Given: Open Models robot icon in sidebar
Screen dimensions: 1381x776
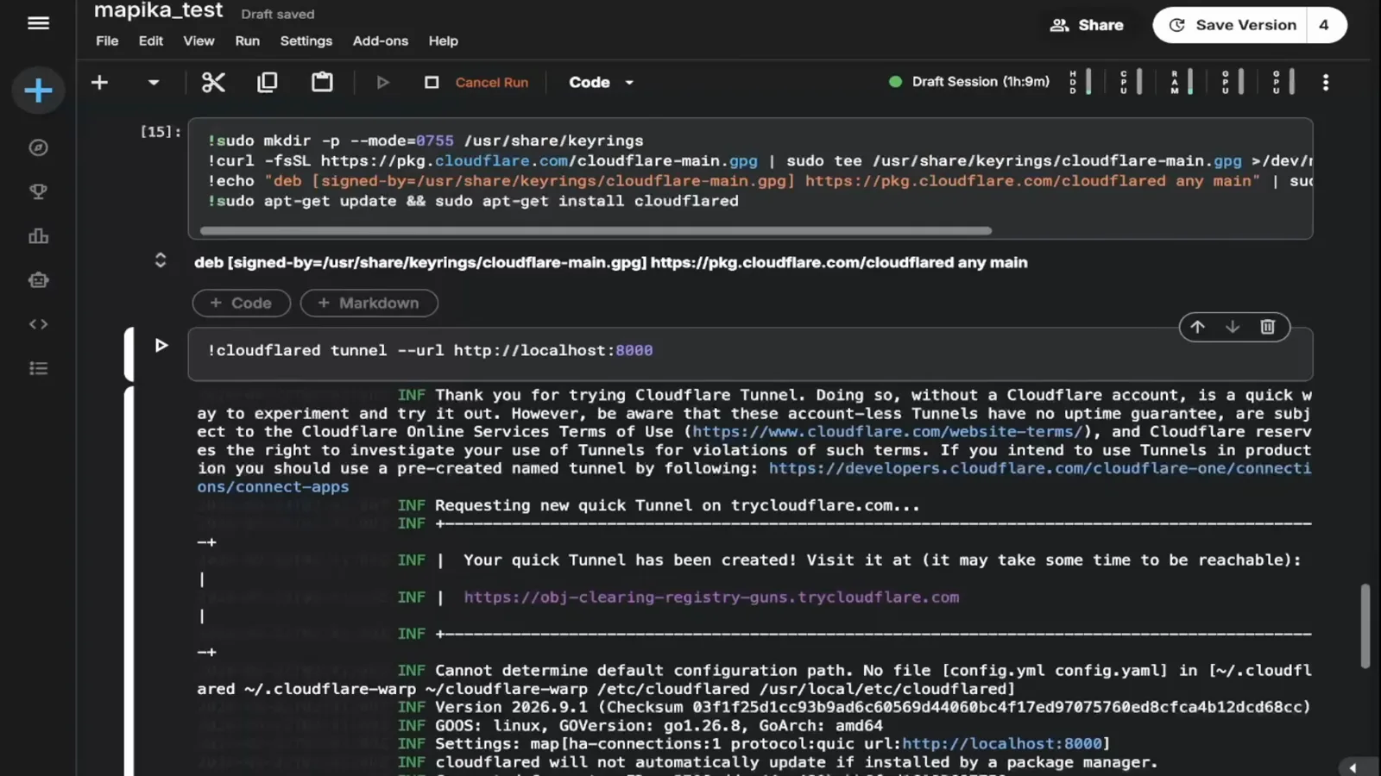Looking at the screenshot, I should coord(38,280).
